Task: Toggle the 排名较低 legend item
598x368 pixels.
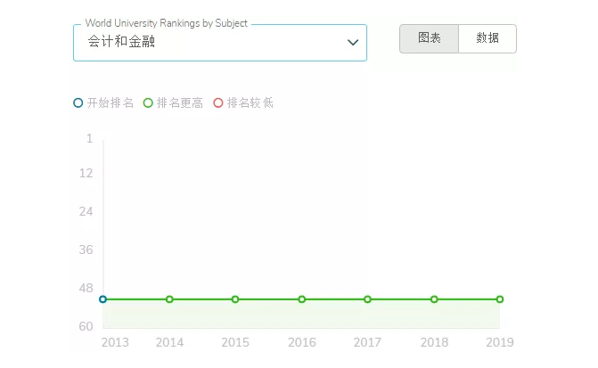Action: coord(243,103)
